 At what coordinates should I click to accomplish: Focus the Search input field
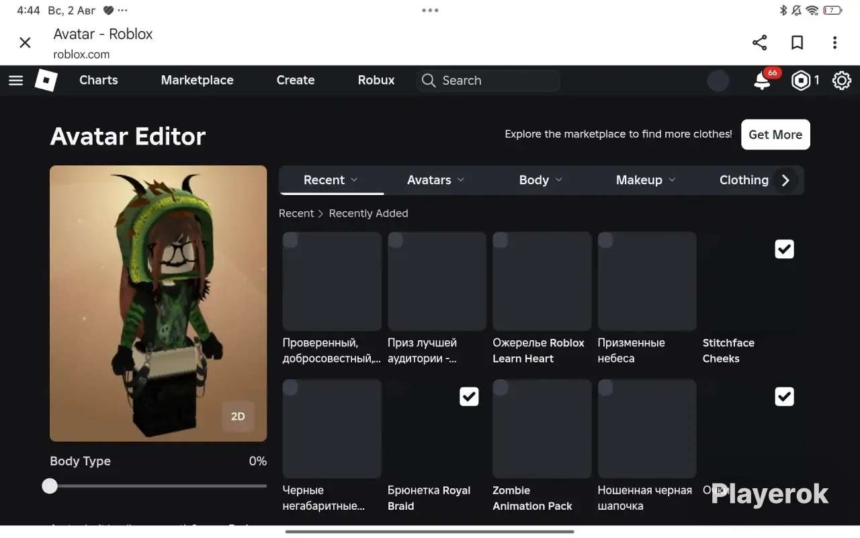click(x=488, y=81)
